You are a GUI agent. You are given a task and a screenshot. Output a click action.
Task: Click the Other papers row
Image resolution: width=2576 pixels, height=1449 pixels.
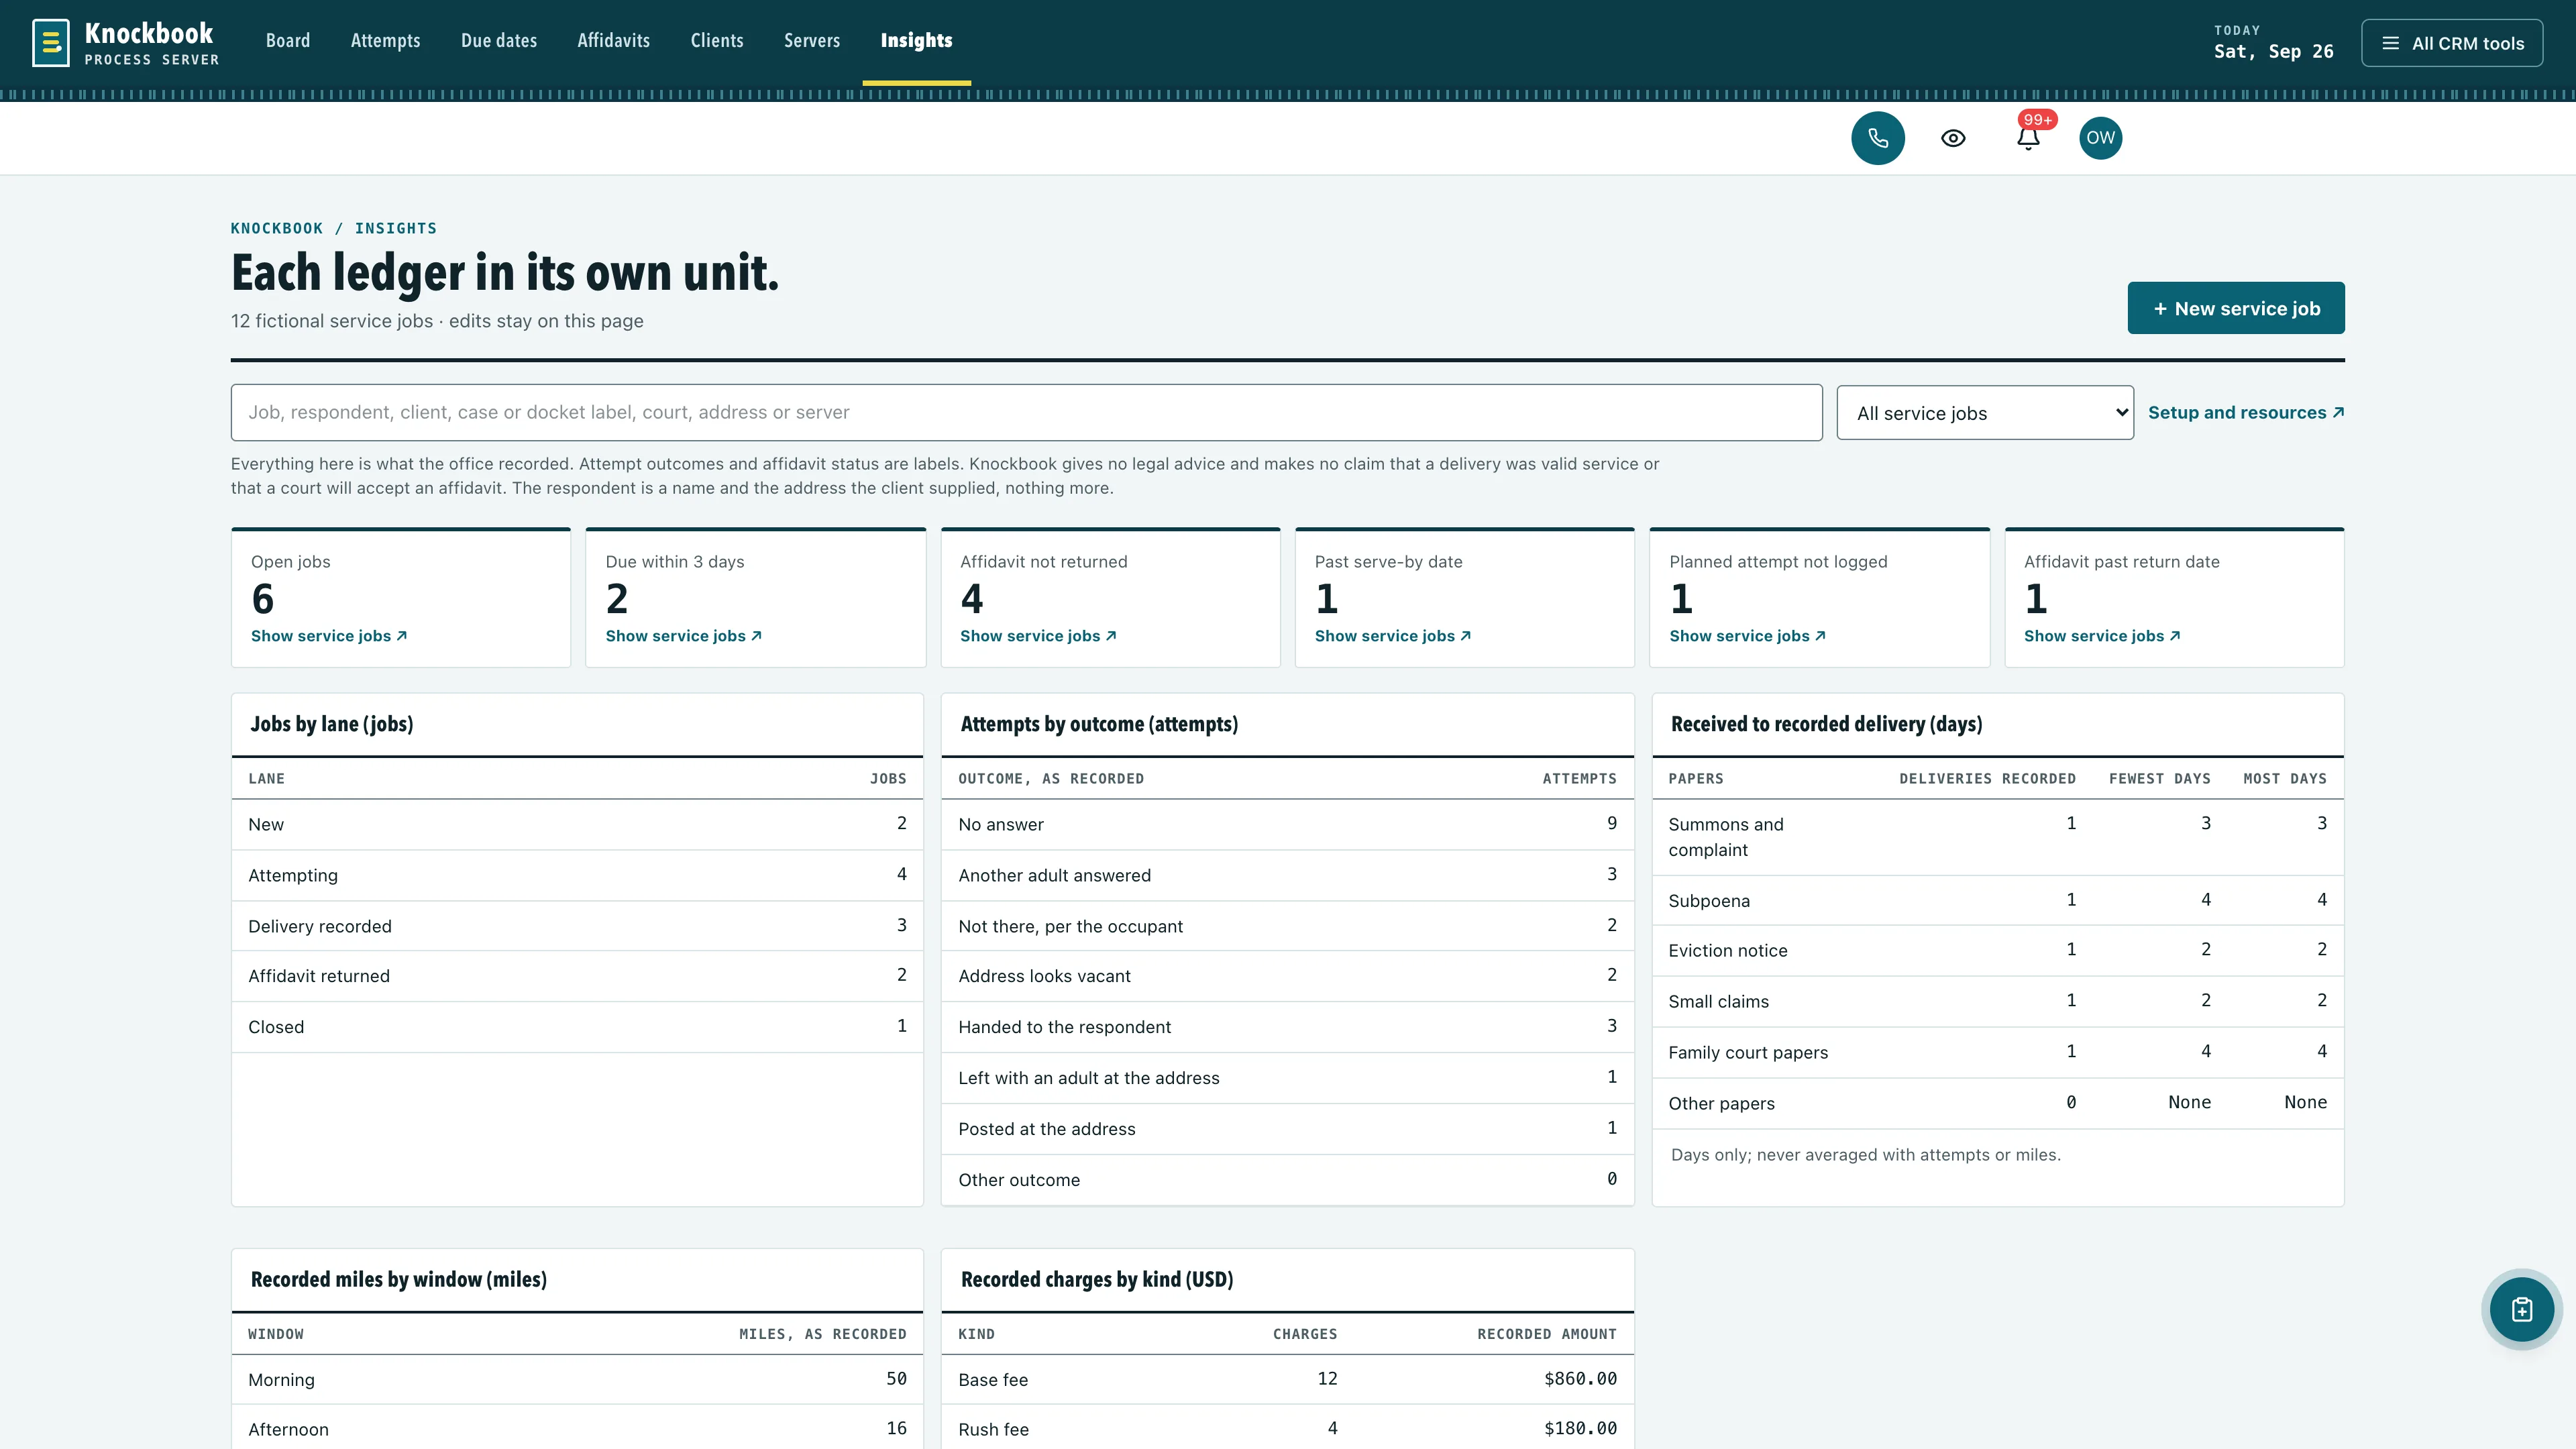tap(1997, 1103)
